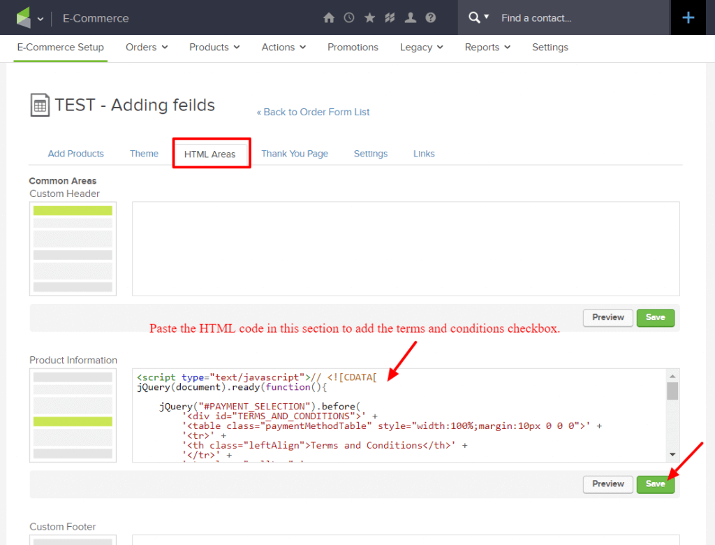
Task: Click the Infusionsoft green logo icon
Action: point(23,17)
